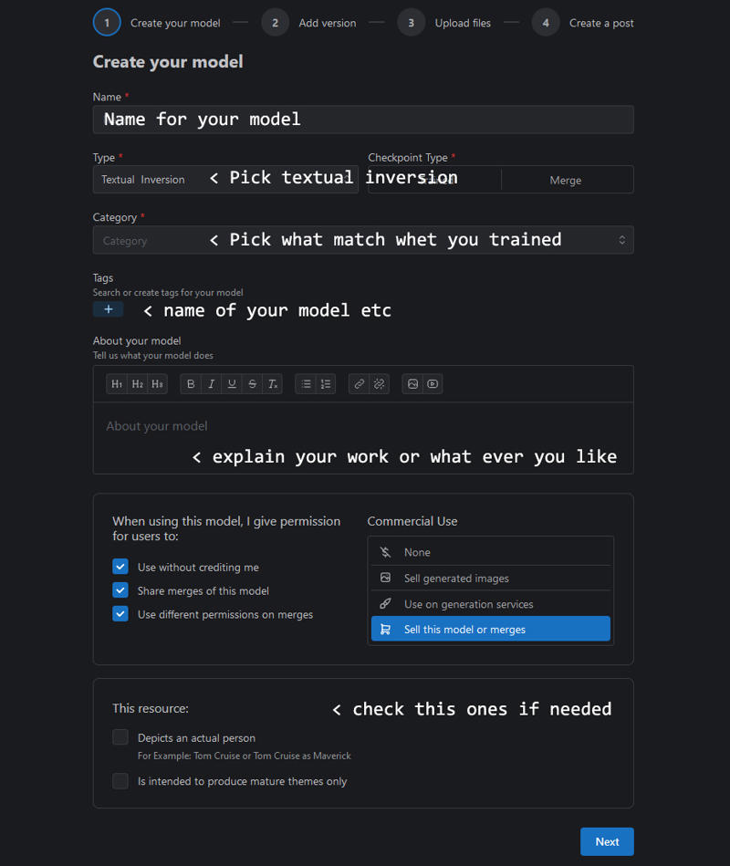Uncheck Use without crediting me

click(x=120, y=567)
